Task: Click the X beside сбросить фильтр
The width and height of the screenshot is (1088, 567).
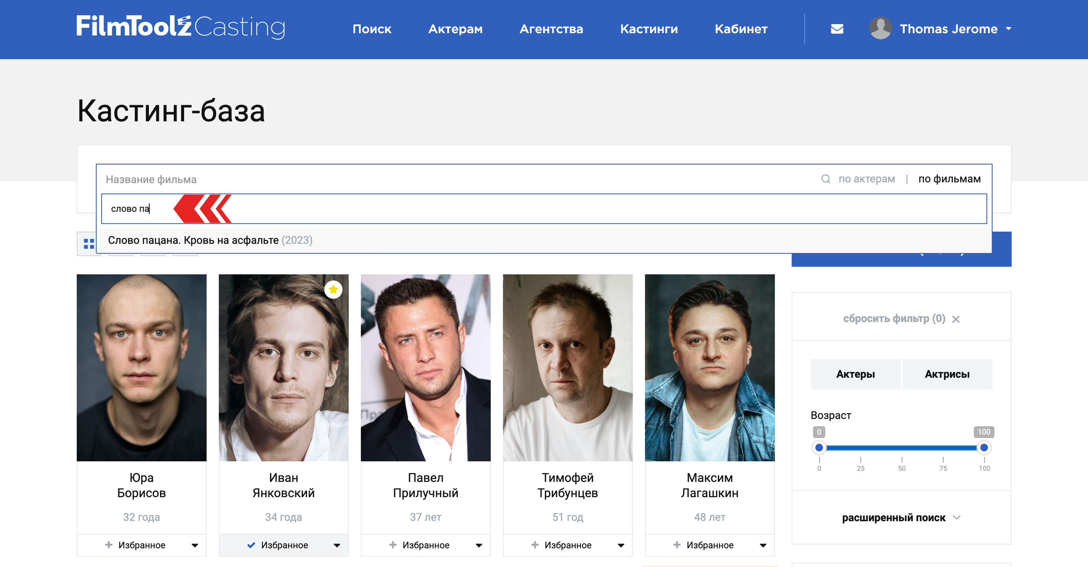Action: click(x=956, y=319)
